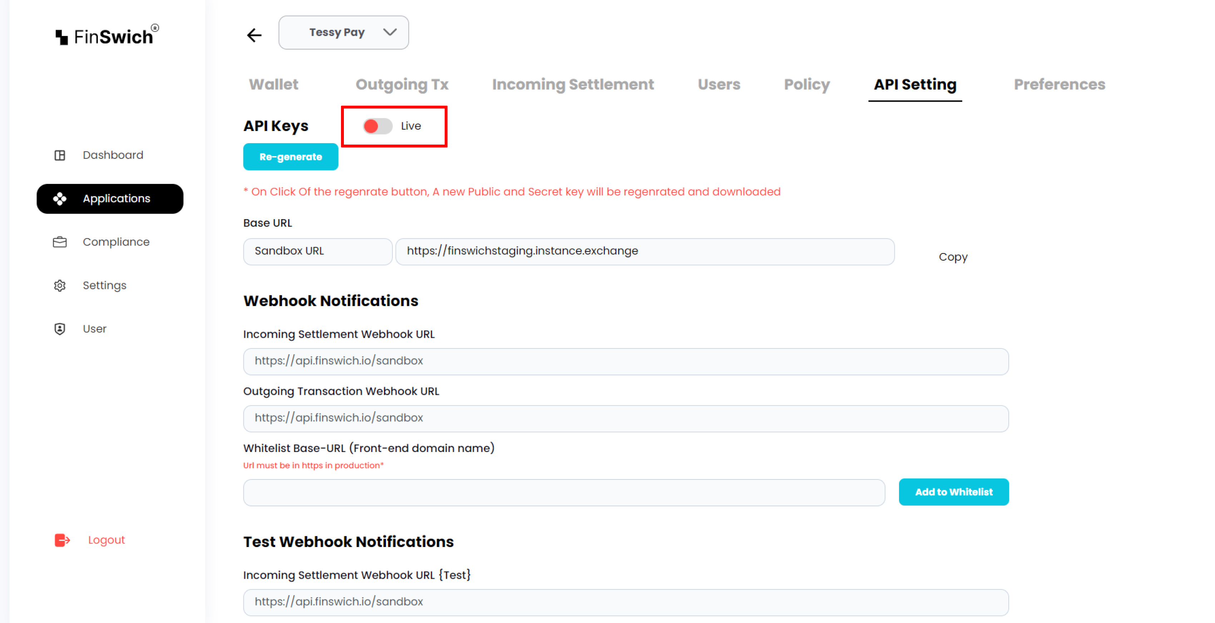Click the Settings gear icon
Viewport: 1215px width, 623px height.
pyautogui.click(x=60, y=286)
